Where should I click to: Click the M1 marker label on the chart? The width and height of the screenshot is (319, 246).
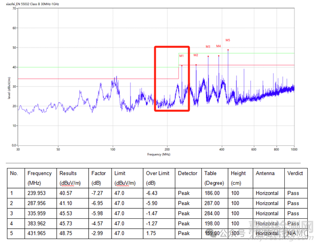(181, 56)
